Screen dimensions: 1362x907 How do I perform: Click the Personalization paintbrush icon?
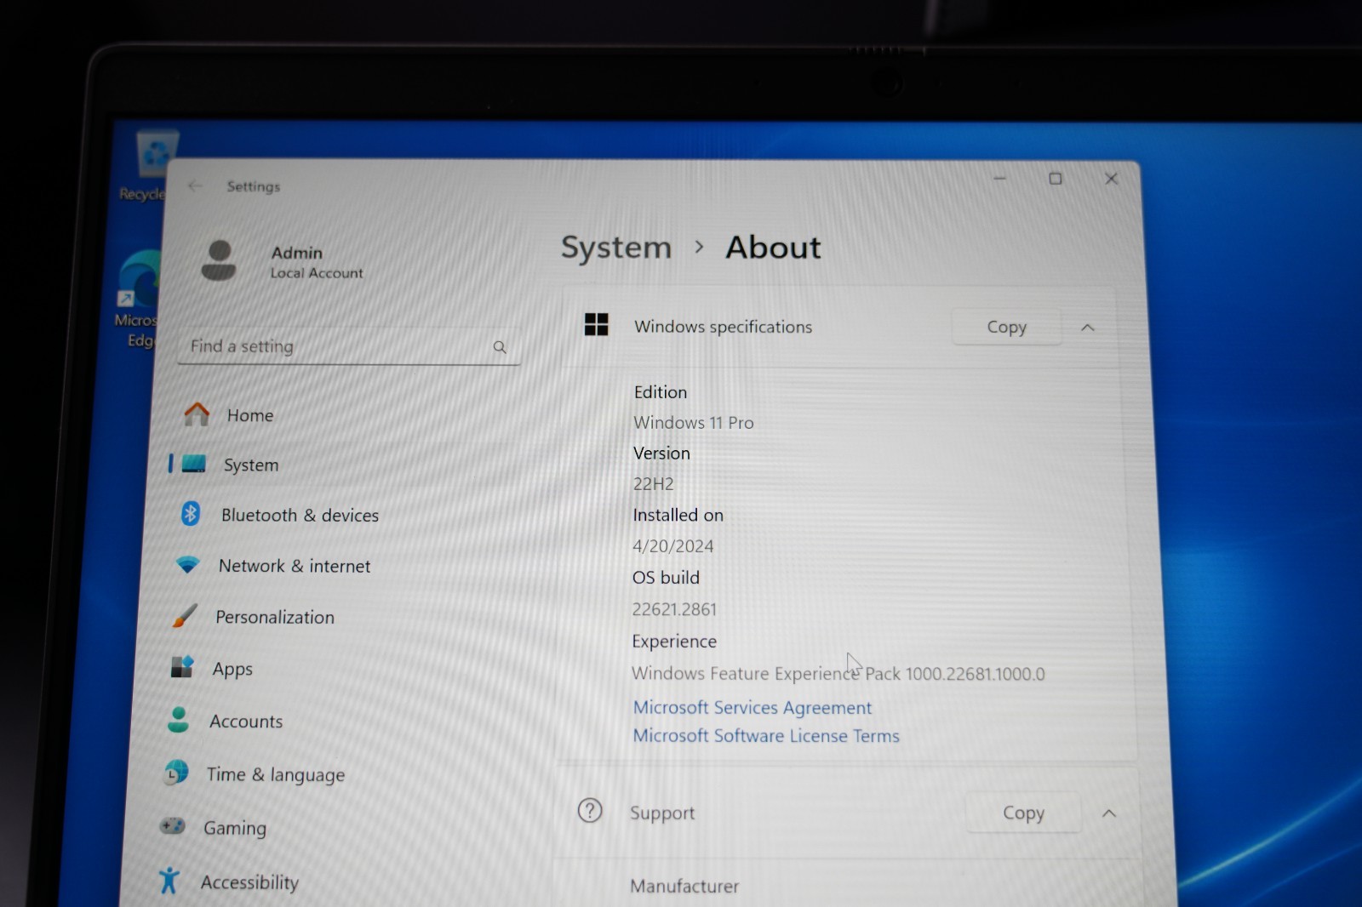pyautogui.click(x=184, y=616)
